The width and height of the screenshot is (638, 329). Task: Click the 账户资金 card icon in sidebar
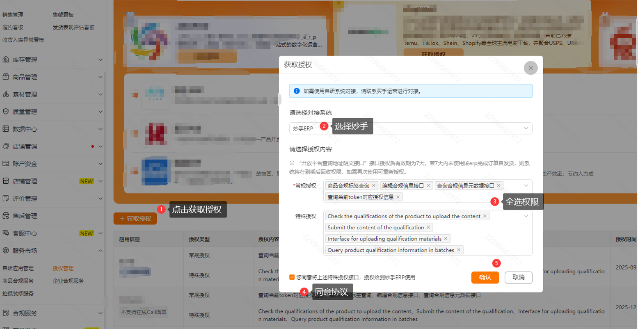pos(6,164)
